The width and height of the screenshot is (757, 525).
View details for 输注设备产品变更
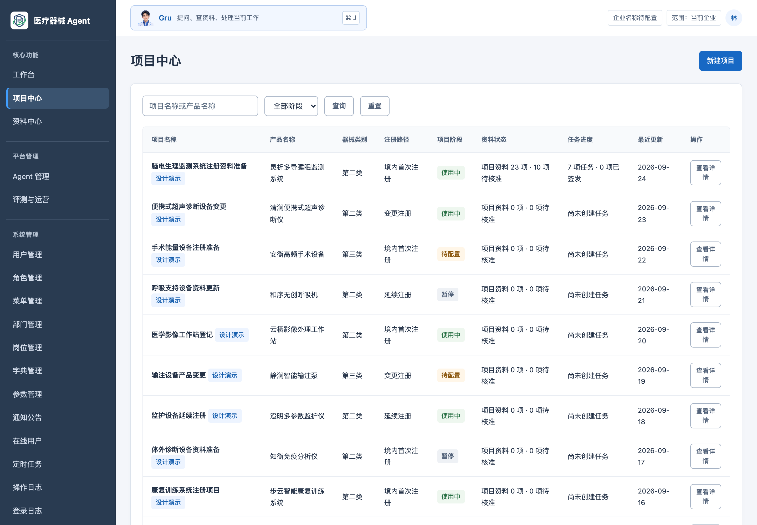click(705, 375)
